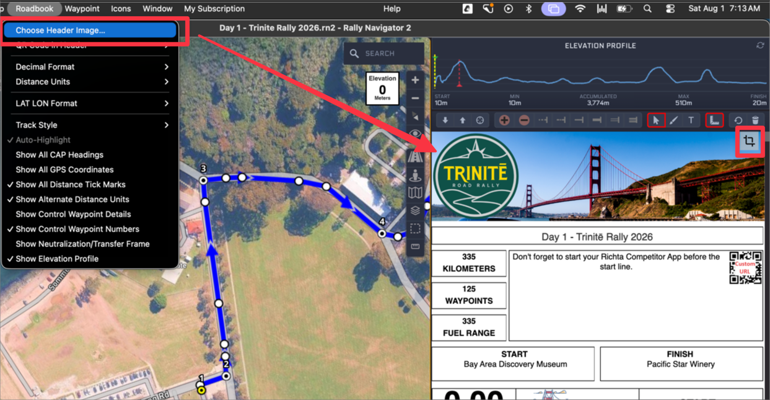Click the Wi-Fi status icon
Screen dimensions: 770x400
tap(580, 9)
